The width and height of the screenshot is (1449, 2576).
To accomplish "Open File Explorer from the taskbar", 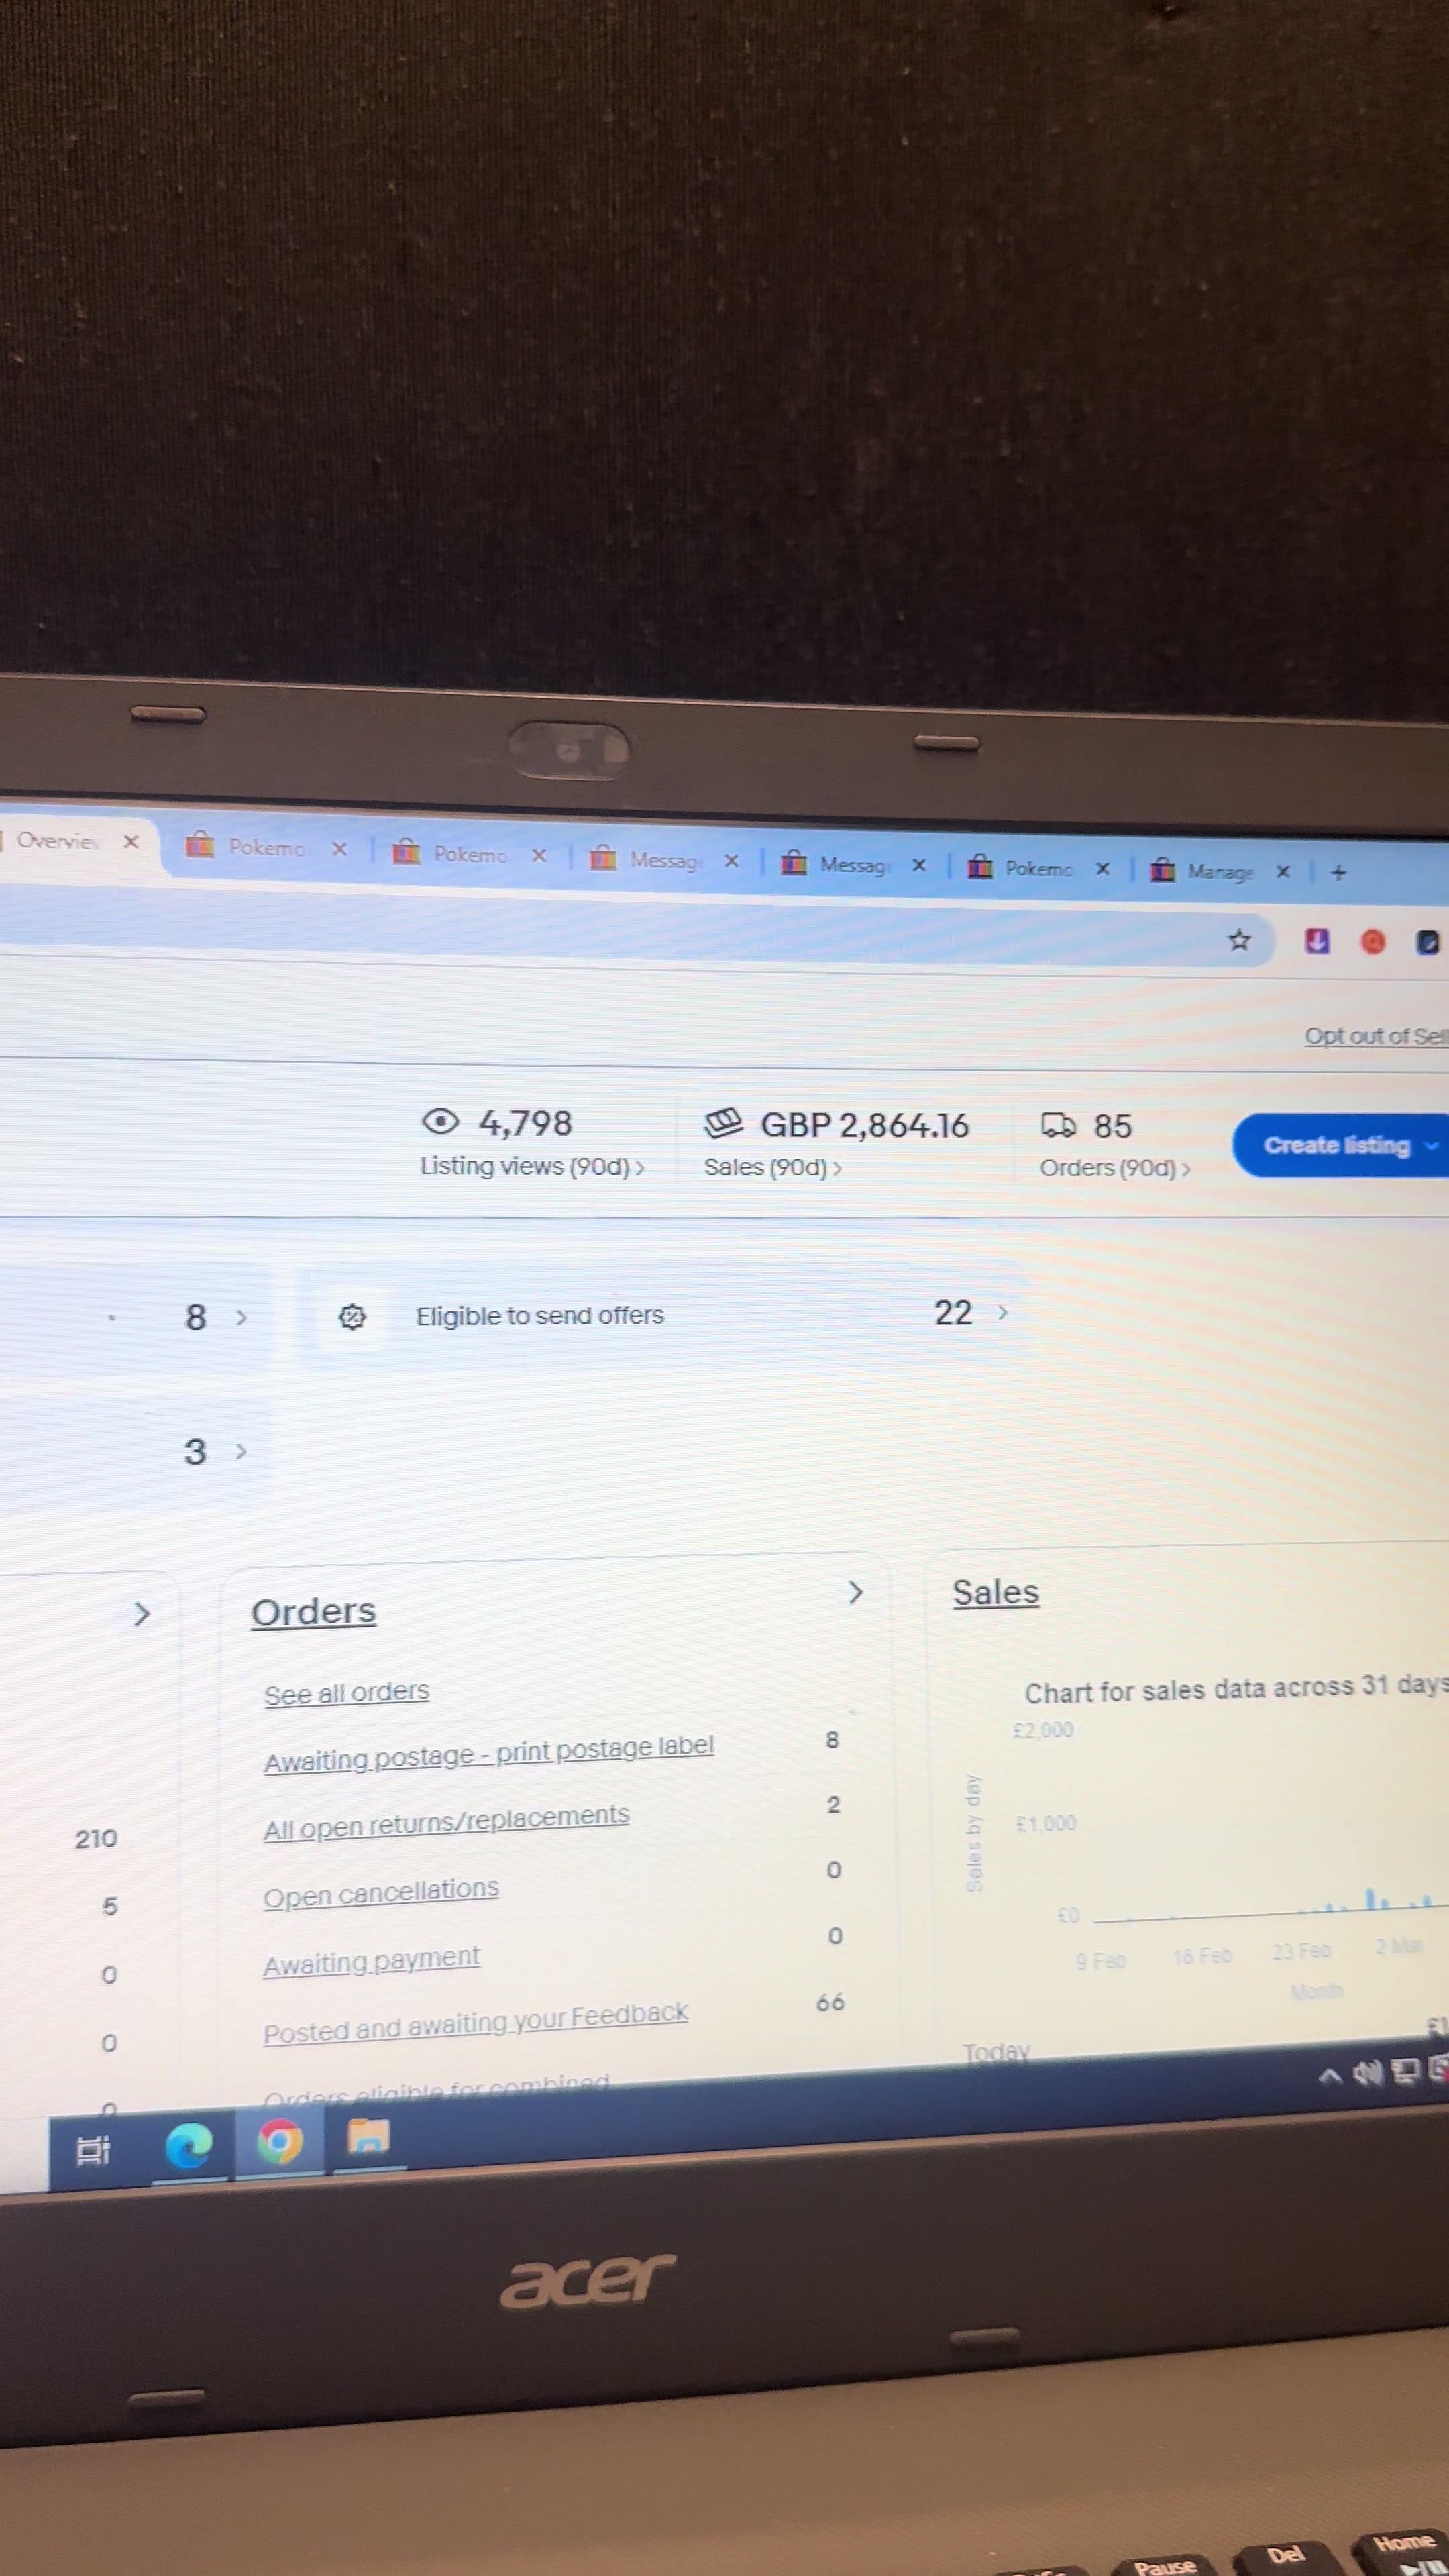I will pyautogui.click(x=368, y=2137).
